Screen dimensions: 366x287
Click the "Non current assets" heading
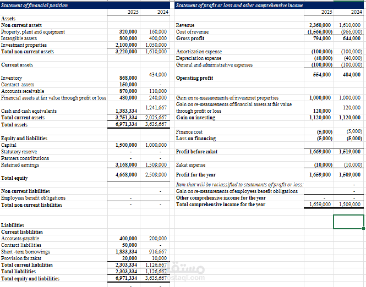(x=21, y=25)
